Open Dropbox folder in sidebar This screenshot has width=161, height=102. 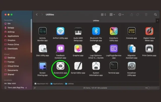(x=11, y=40)
